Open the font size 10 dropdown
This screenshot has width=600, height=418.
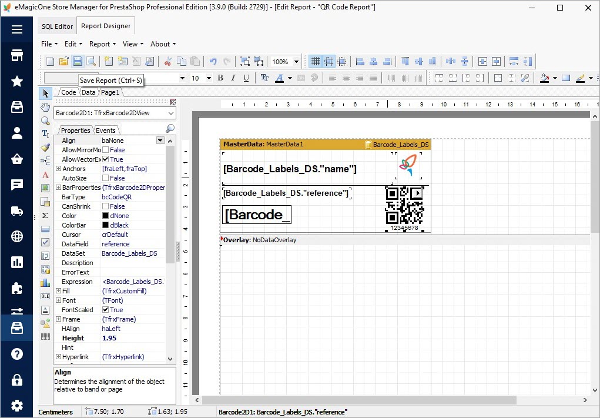tap(209, 78)
